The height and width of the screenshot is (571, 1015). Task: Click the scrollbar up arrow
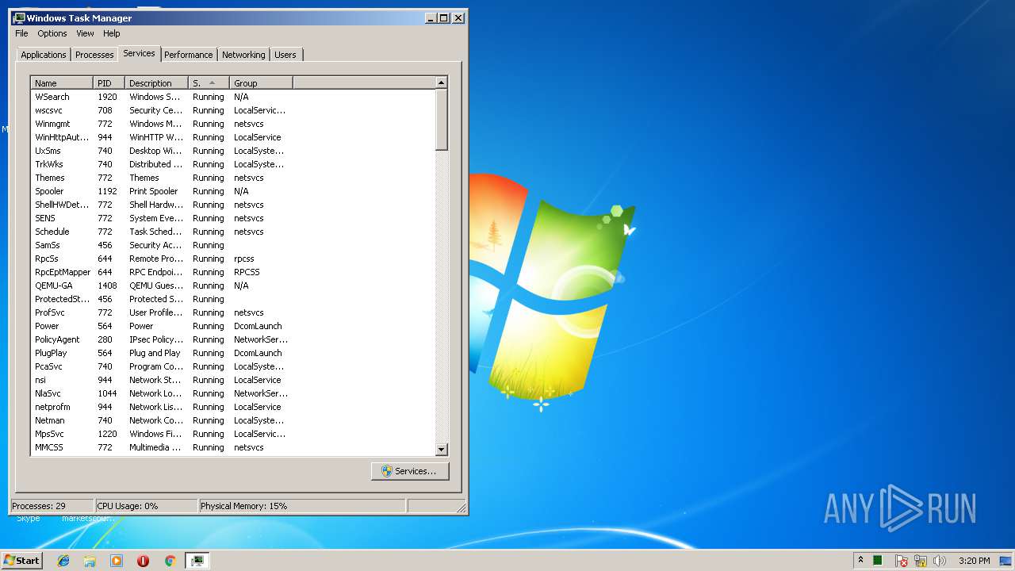442,82
